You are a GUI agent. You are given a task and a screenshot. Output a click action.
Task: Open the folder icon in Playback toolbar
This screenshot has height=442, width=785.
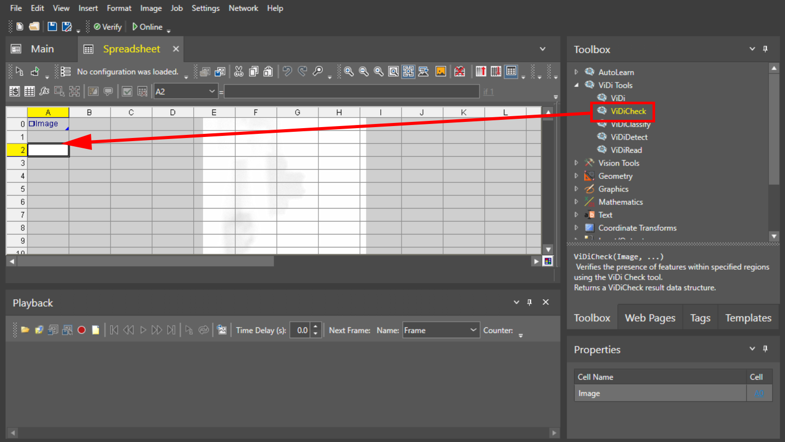[24, 330]
